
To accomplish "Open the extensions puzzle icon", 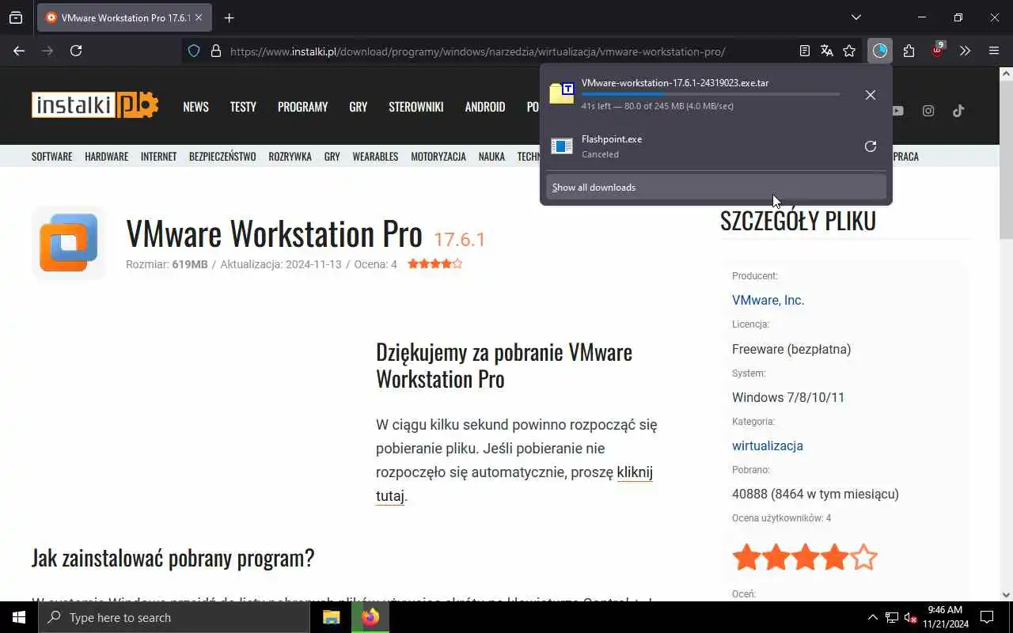I will (909, 51).
